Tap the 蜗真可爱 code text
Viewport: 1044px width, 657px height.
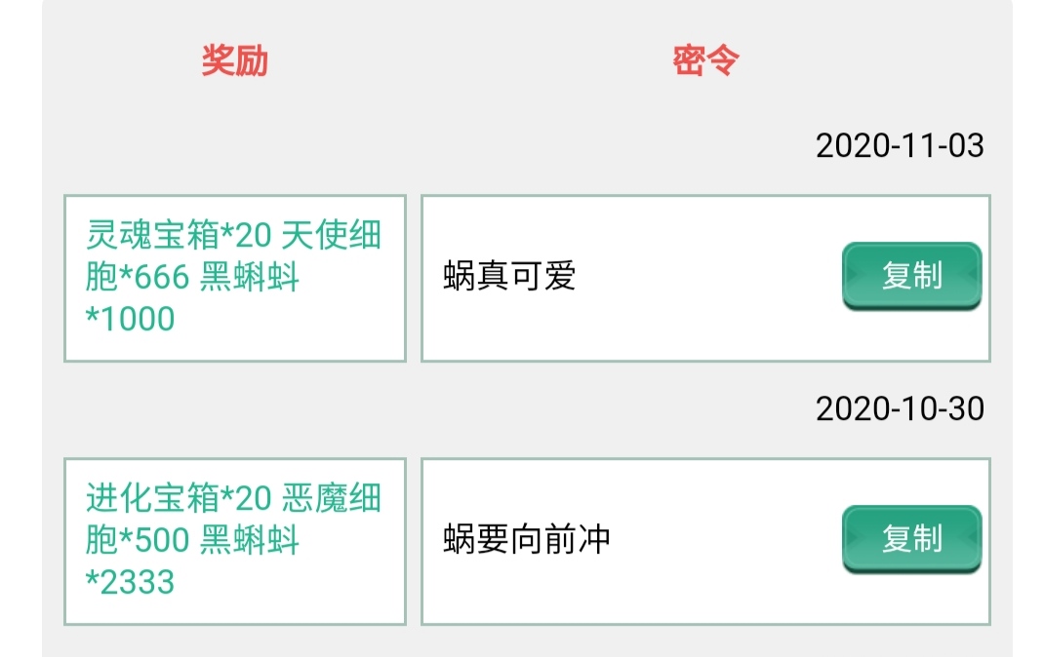click(509, 277)
